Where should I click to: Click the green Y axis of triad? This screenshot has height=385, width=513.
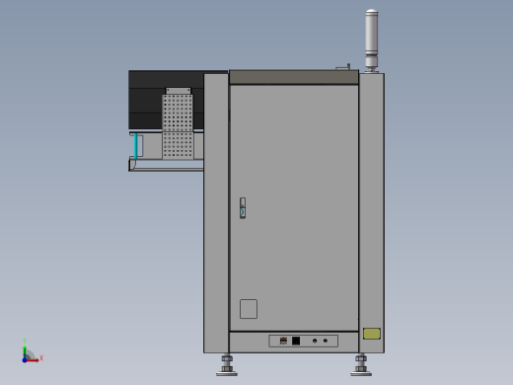[x=25, y=352]
